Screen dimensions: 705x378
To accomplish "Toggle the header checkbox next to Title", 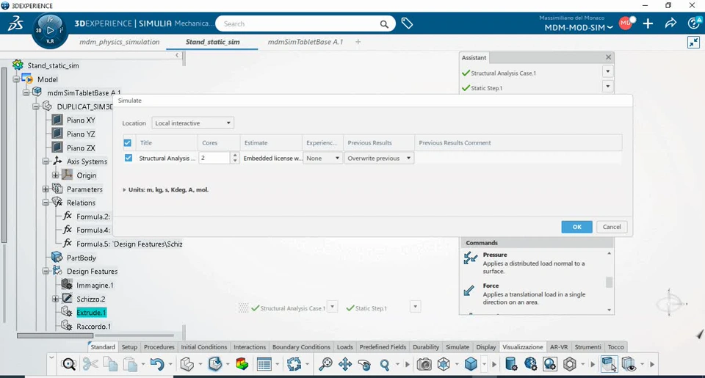I will point(128,143).
